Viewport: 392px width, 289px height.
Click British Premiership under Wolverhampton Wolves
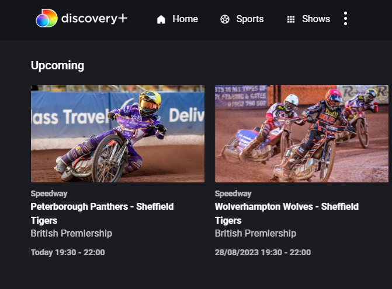(x=255, y=234)
